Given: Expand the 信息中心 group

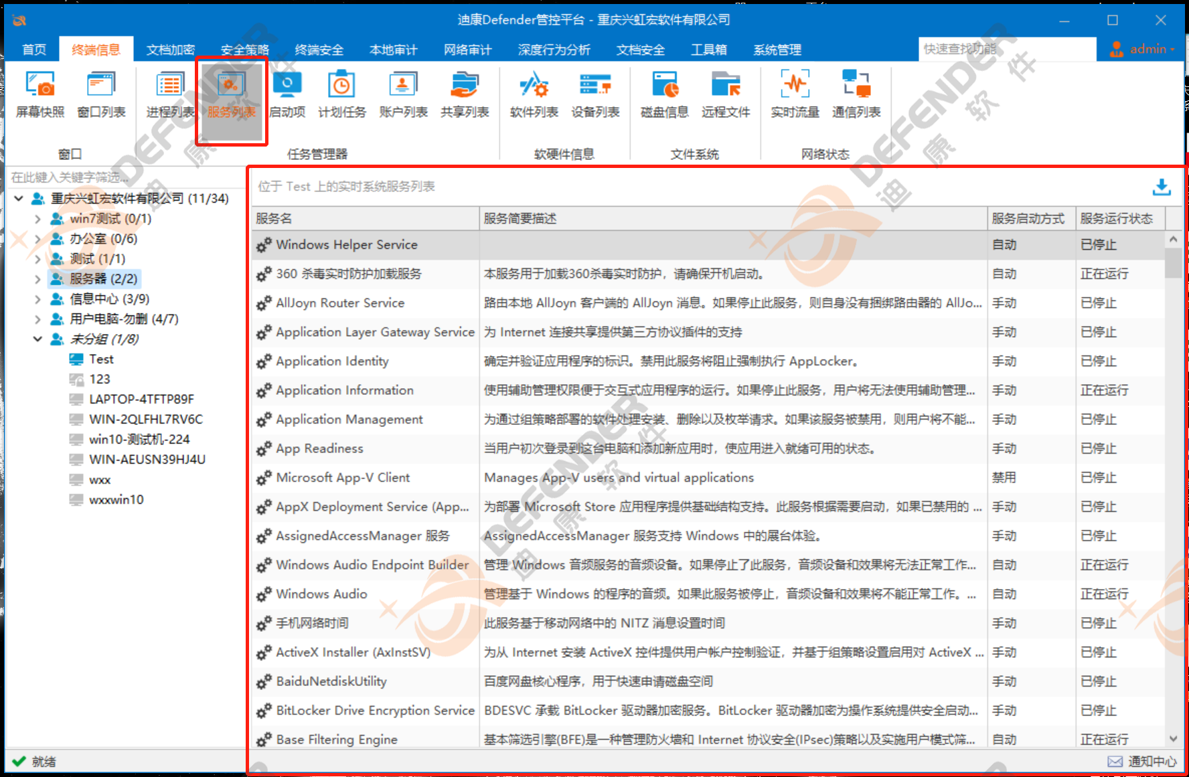Looking at the screenshot, I should [x=38, y=299].
